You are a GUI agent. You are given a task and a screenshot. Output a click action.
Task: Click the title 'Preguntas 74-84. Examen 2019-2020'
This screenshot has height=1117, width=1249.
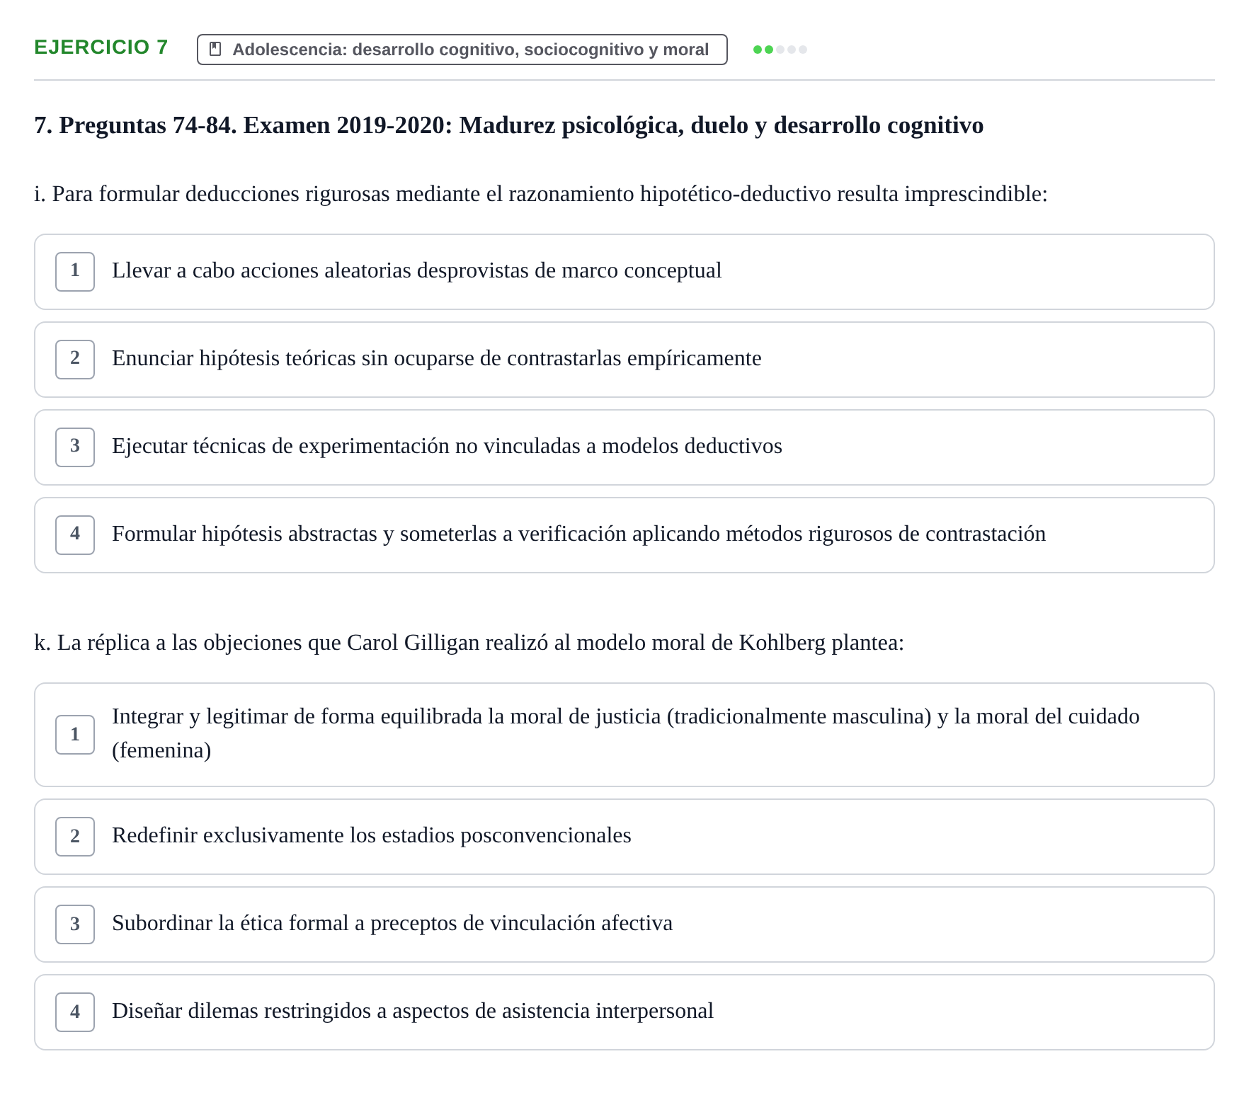(x=509, y=125)
